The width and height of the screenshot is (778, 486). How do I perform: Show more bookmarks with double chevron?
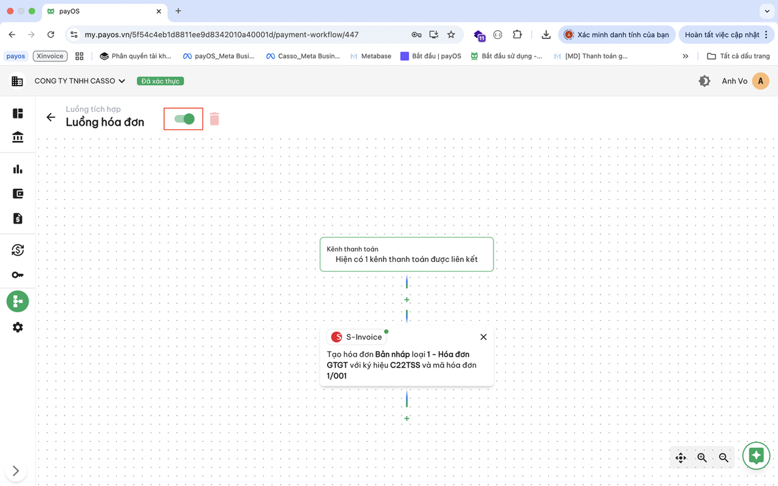point(686,56)
